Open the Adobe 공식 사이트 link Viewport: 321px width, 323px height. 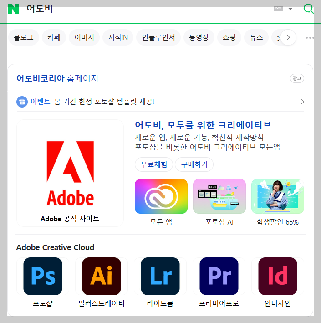click(x=70, y=219)
